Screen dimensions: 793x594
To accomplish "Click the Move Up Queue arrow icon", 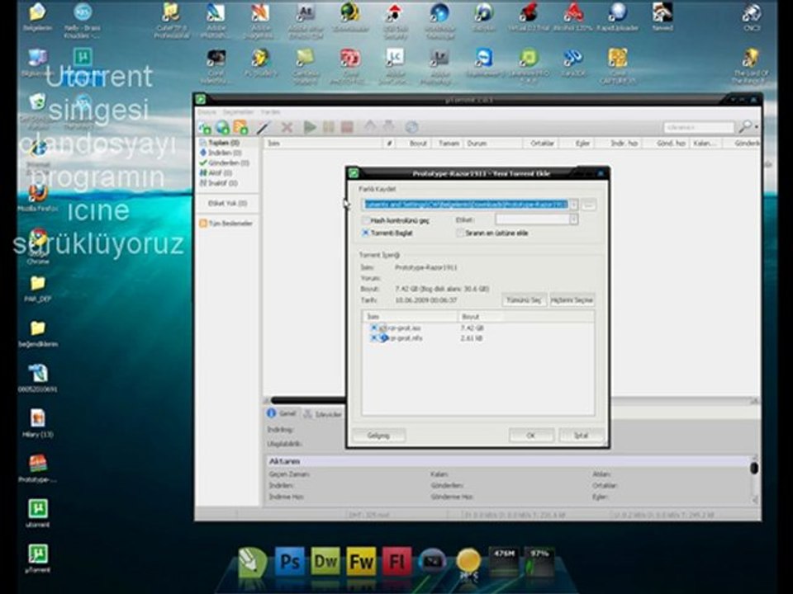I will tap(370, 126).
